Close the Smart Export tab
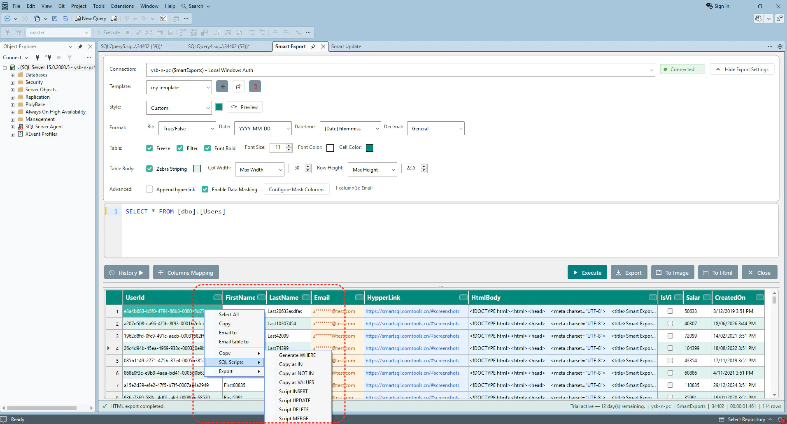Image resolution: width=787 pixels, height=424 pixels. [323, 46]
